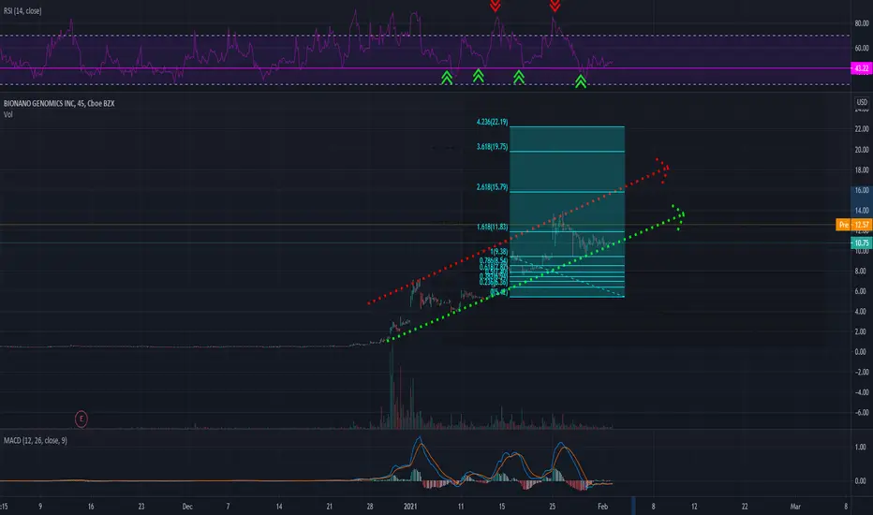The height and width of the screenshot is (515, 873).
Task: Select the 4.236(22.19) Fibonacci level label
Action: tap(492, 122)
